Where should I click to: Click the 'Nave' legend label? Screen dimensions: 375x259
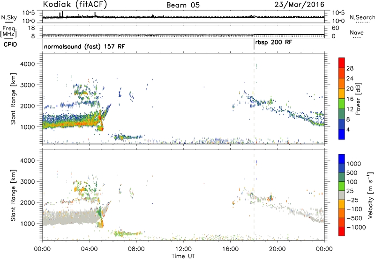pos(357,33)
